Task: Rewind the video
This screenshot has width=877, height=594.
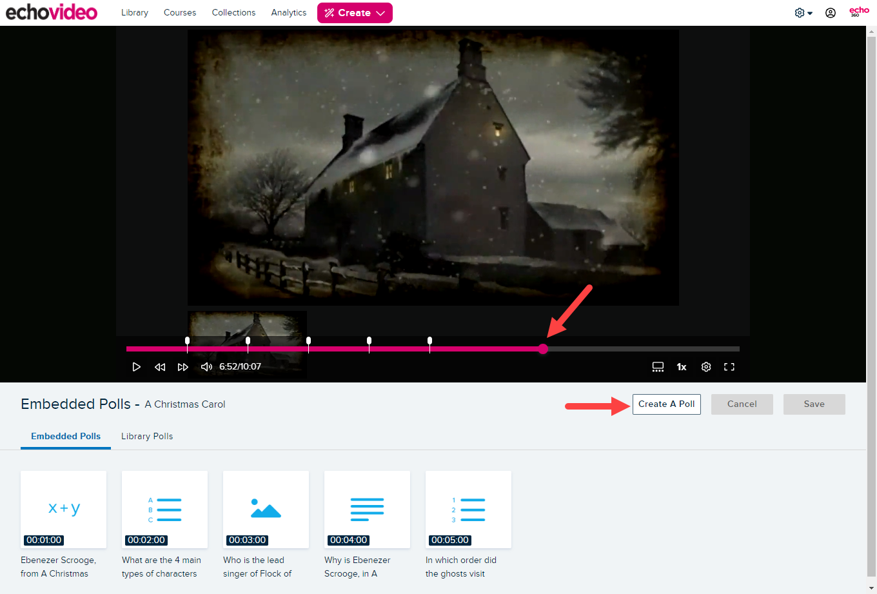Action: [x=160, y=367]
